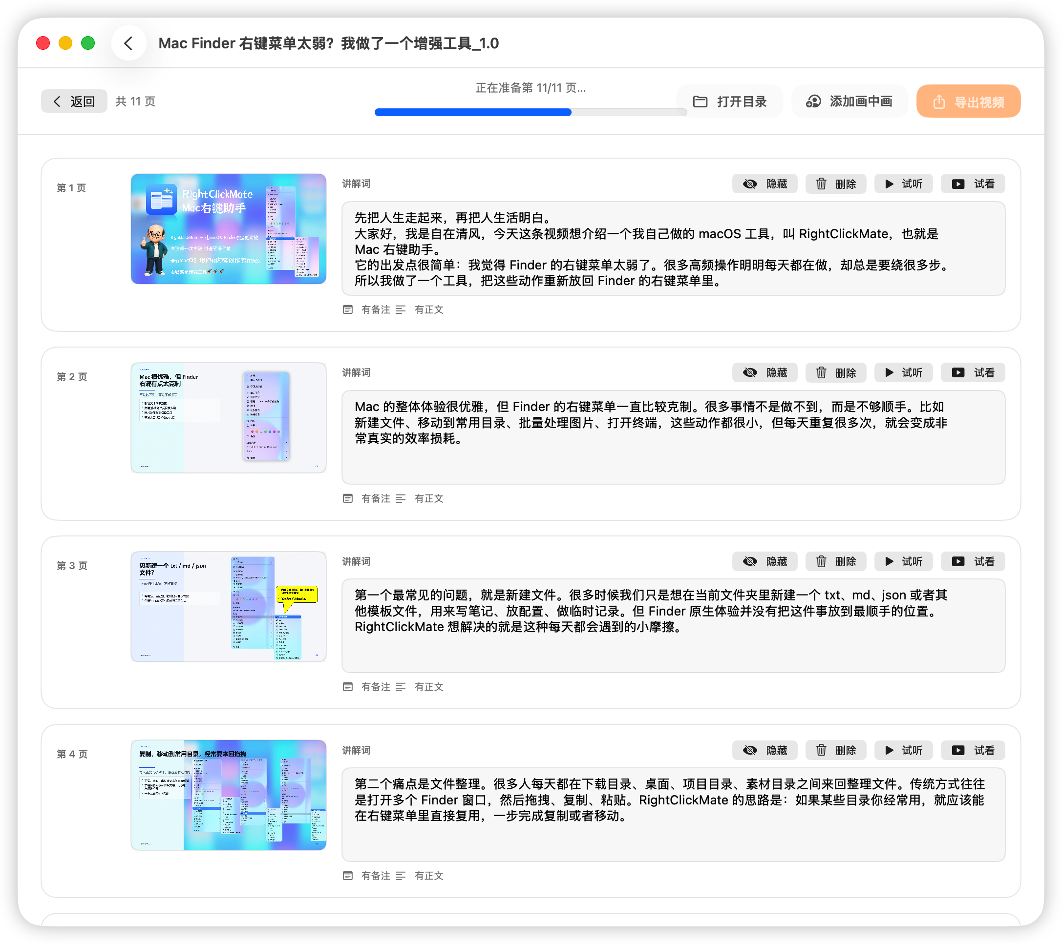The width and height of the screenshot is (1062, 944).
Task: Hide page 2 with 隐藏
Action: [x=765, y=373]
